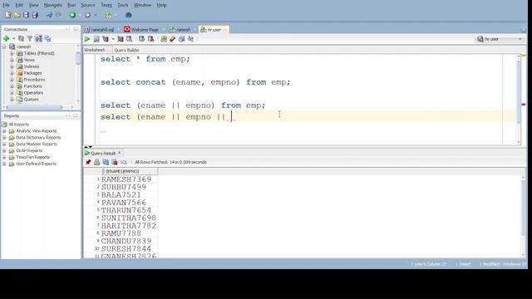
Task: Open the New Connection dropdown arrow
Action: click(x=13, y=39)
